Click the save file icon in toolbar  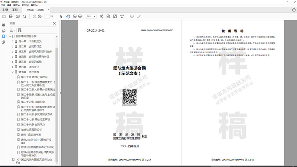pyautogui.click(x=4, y=16)
